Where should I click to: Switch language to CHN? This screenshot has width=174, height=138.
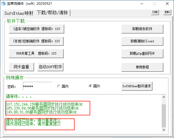(155, 12)
